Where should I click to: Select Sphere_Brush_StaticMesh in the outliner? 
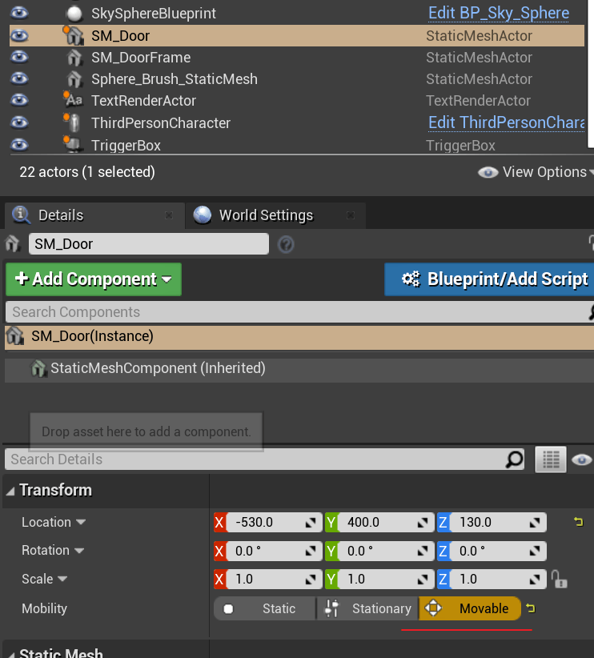coord(297,79)
